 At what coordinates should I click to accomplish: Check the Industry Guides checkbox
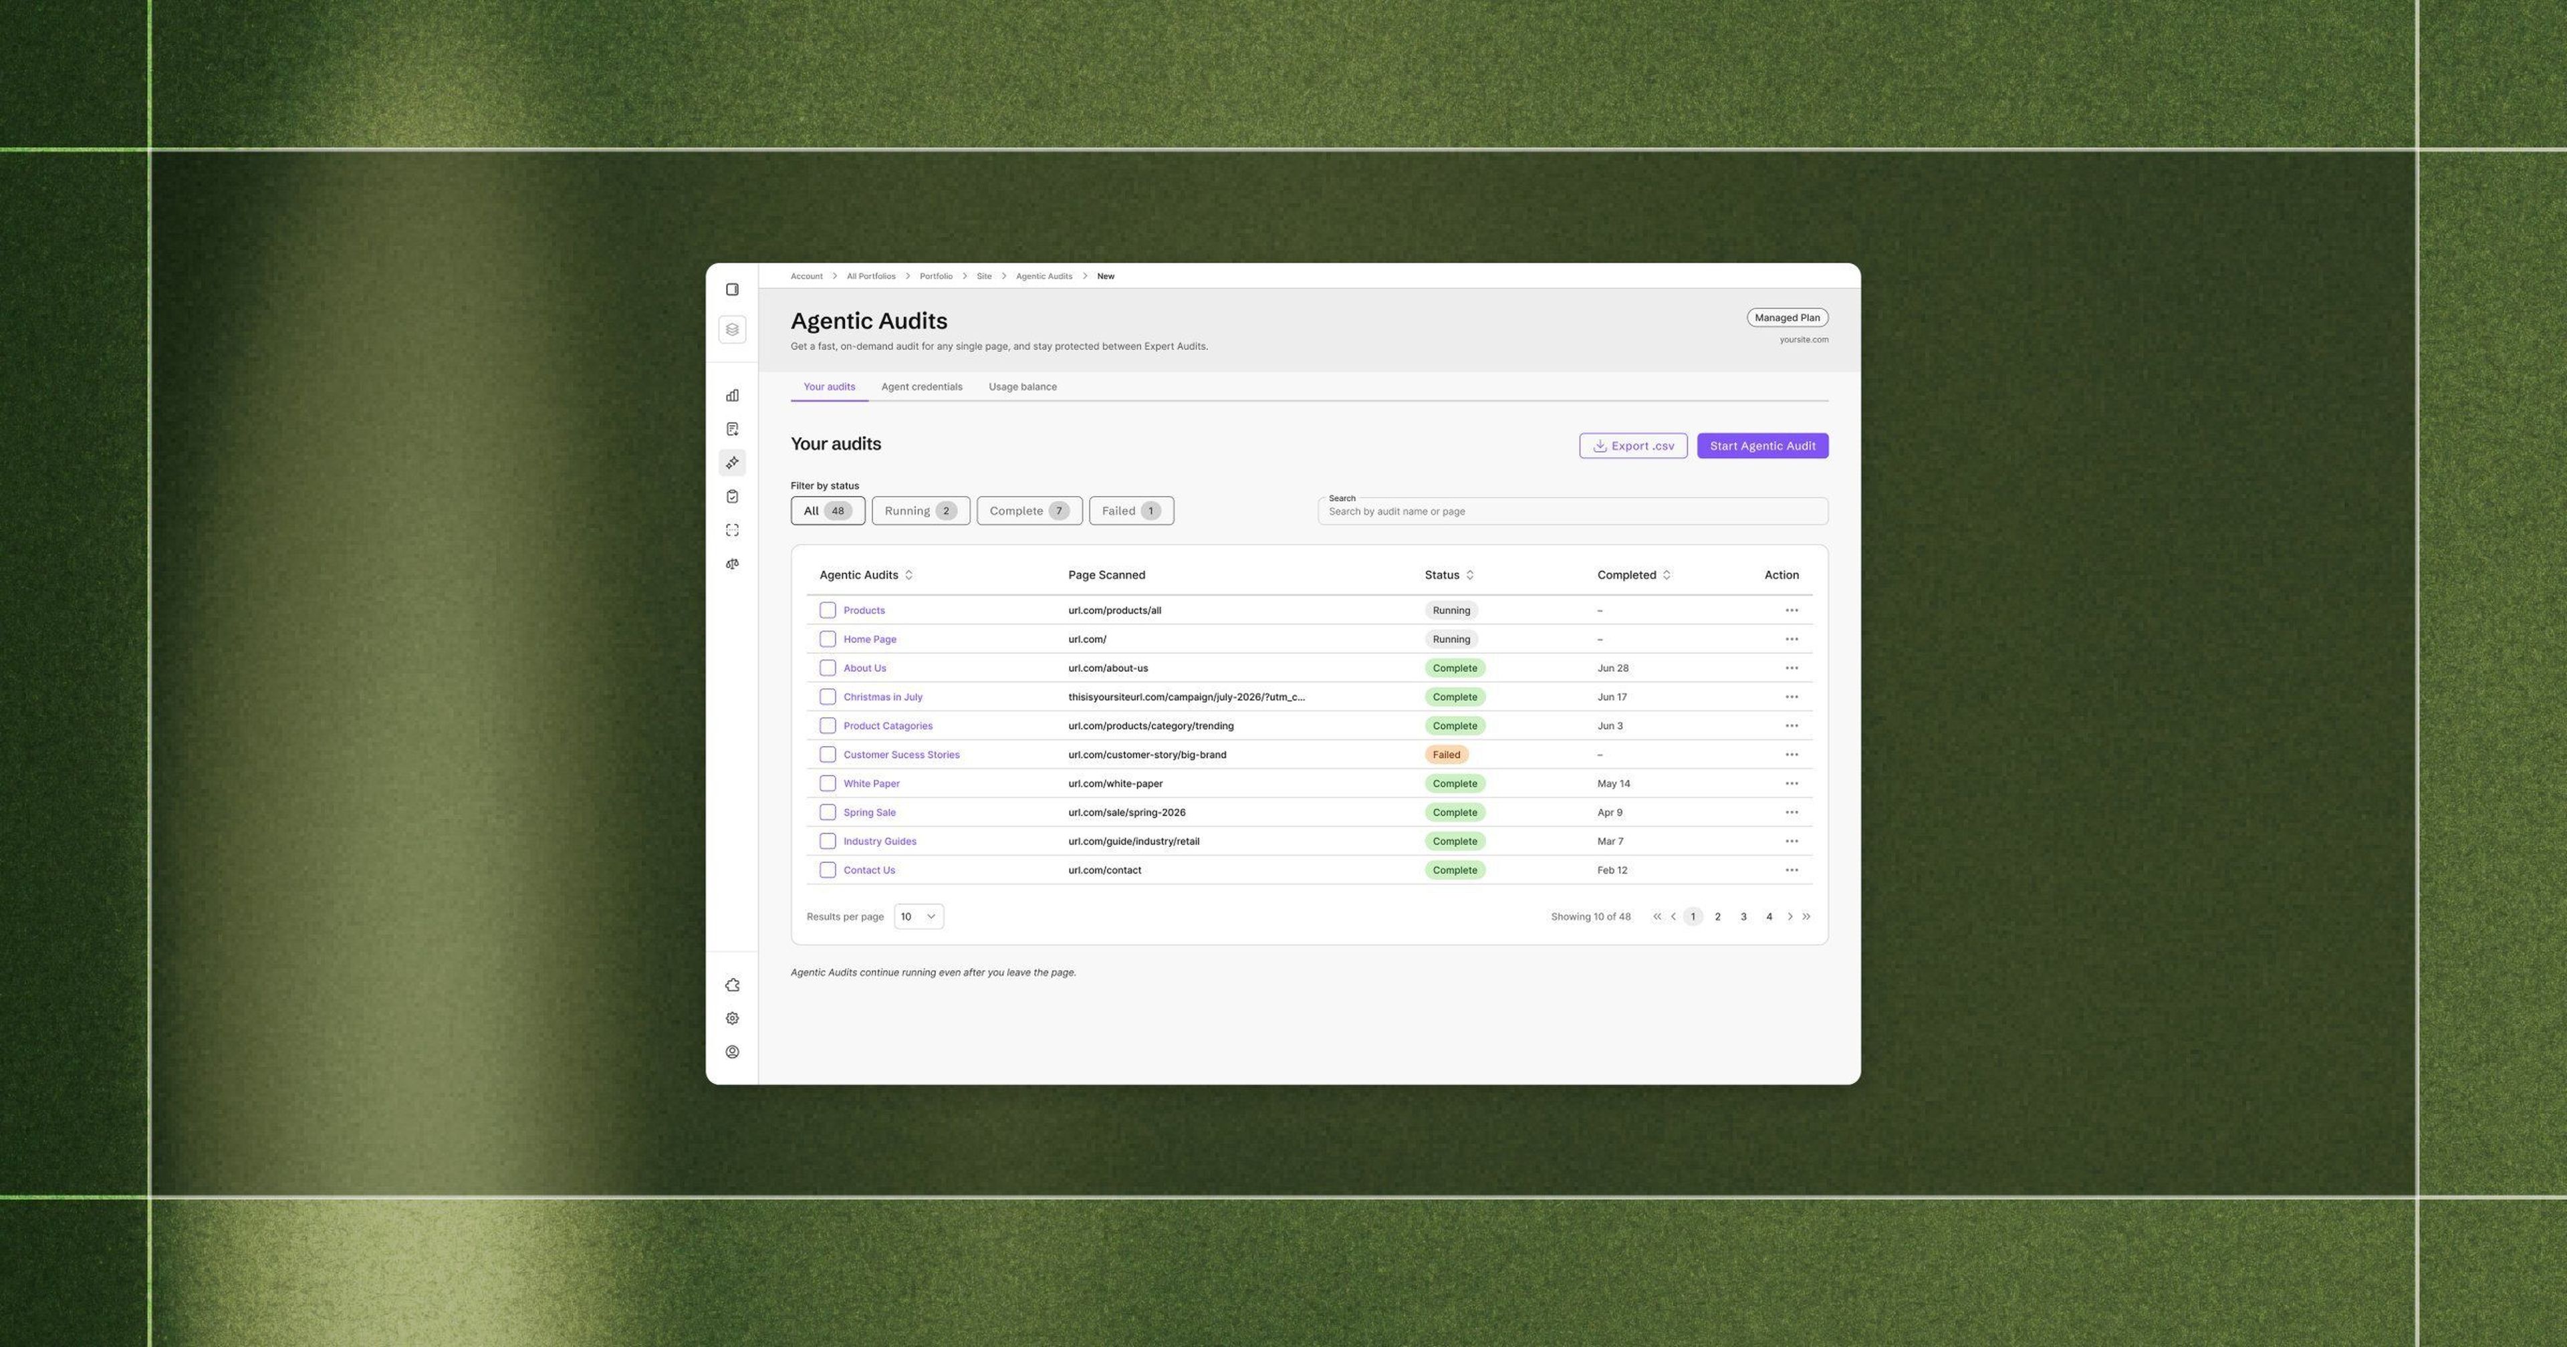[827, 841]
